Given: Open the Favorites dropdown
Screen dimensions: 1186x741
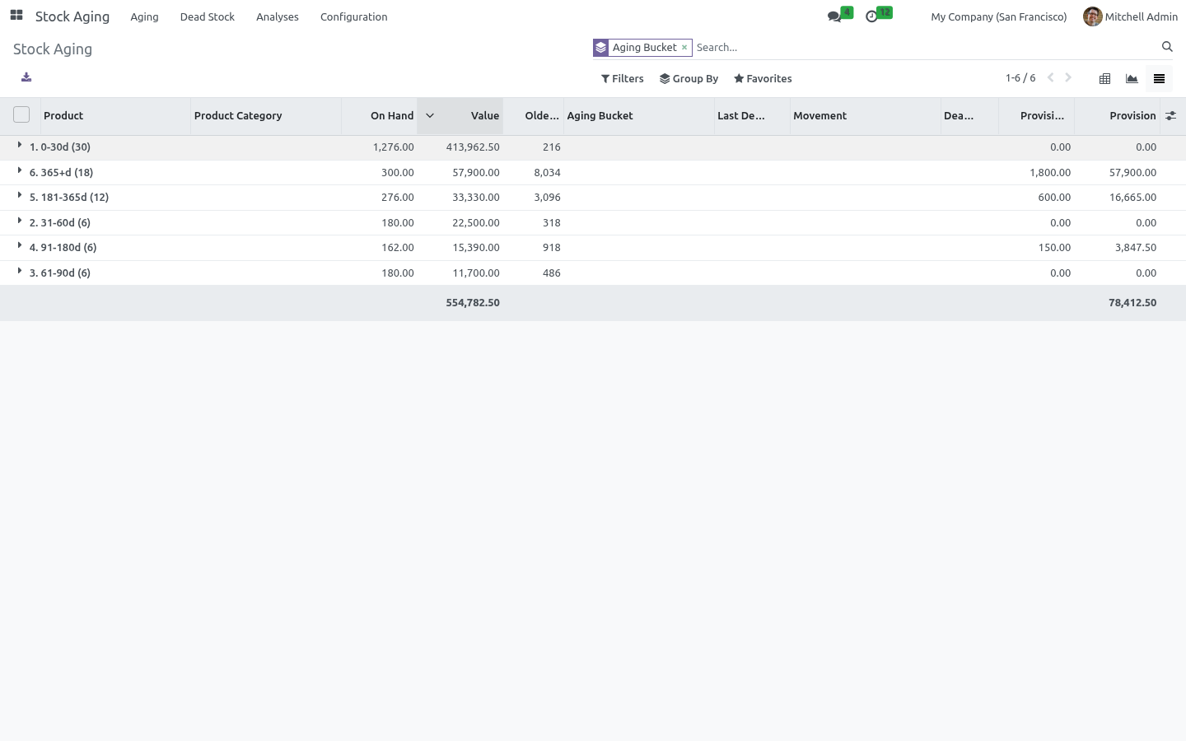Looking at the screenshot, I should click(x=763, y=79).
